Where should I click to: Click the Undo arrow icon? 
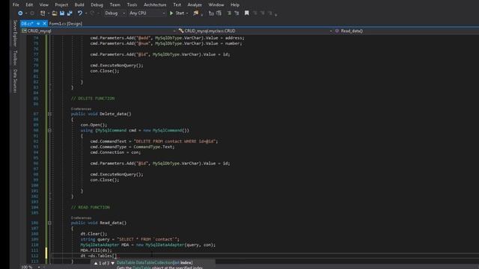point(80,13)
